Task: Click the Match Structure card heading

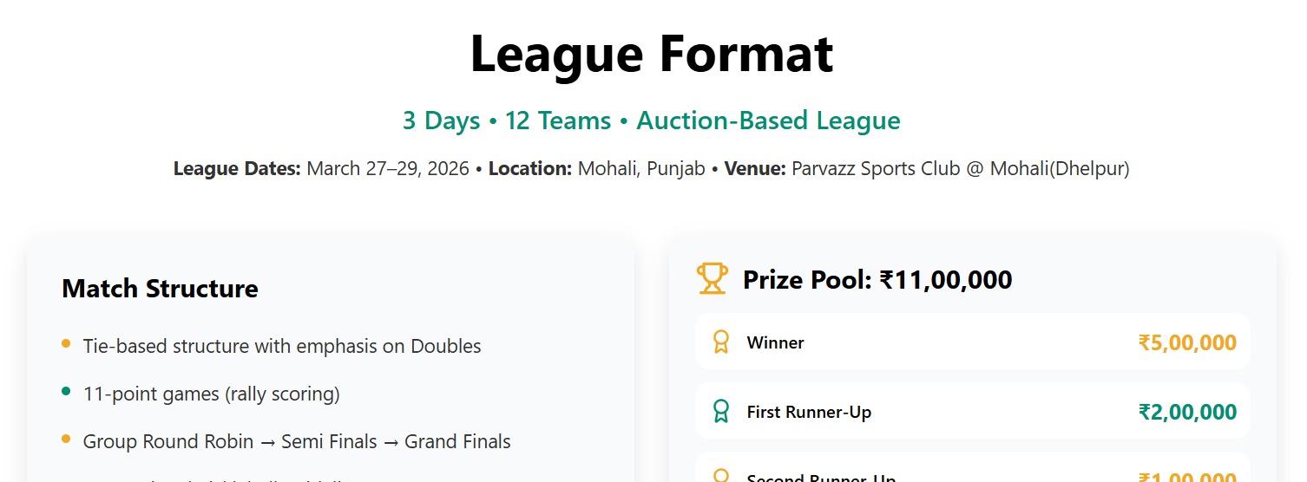Action: pyautogui.click(x=160, y=289)
